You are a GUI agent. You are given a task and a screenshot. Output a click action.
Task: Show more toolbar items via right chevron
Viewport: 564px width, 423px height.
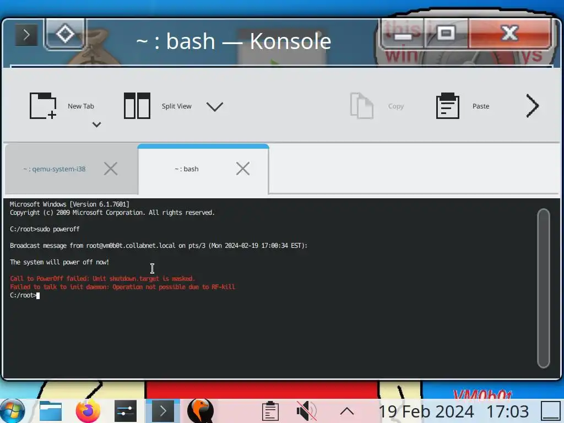[533, 106]
